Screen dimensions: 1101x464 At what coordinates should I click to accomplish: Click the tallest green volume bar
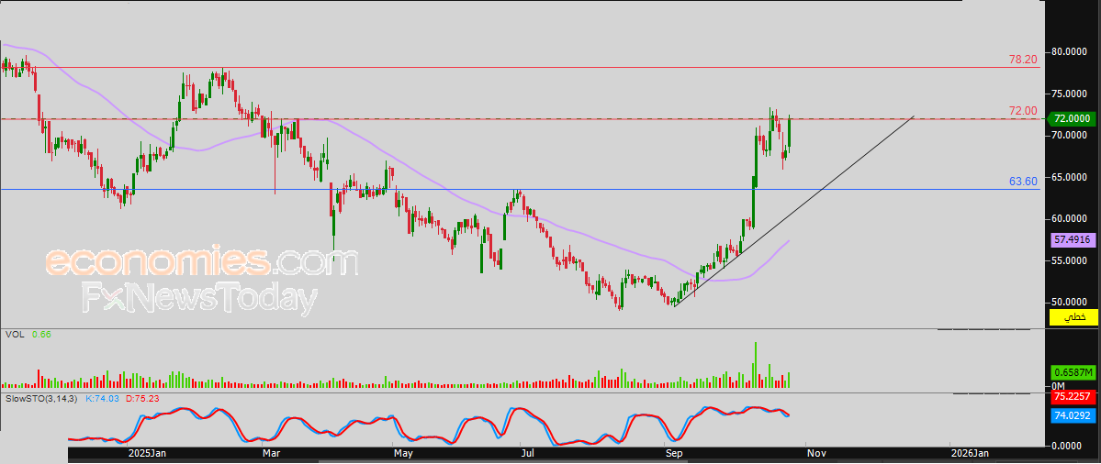[x=755, y=364]
